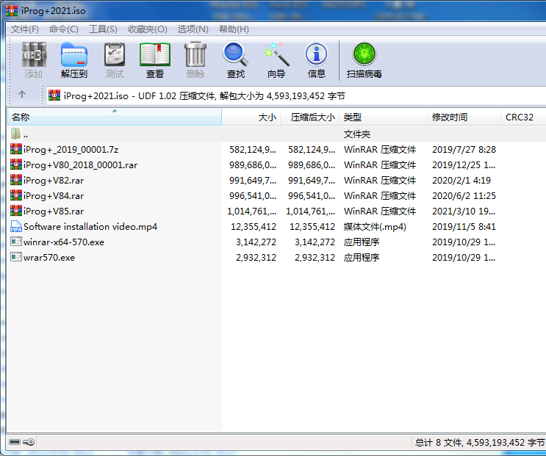Viewport: 546px width, 456px height.
Task: Open the Commands (命令) menu
Action: tap(64, 29)
